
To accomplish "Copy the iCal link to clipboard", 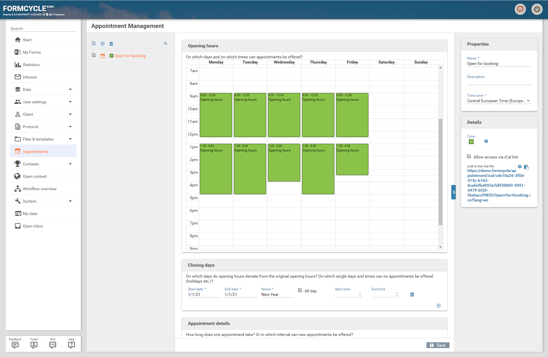I will (526, 167).
